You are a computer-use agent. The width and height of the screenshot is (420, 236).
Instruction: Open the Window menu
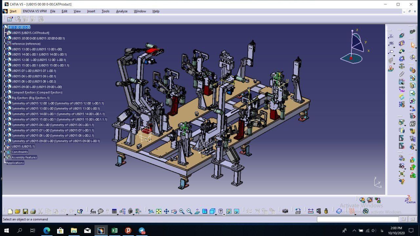pyautogui.click(x=140, y=11)
